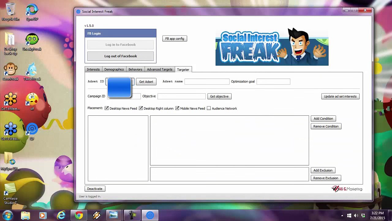Open the sIf smiley desktop icon

32,102
